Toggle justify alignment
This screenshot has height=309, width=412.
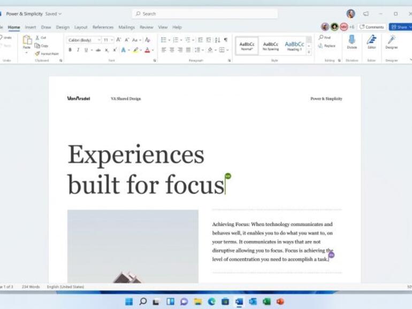point(188,50)
